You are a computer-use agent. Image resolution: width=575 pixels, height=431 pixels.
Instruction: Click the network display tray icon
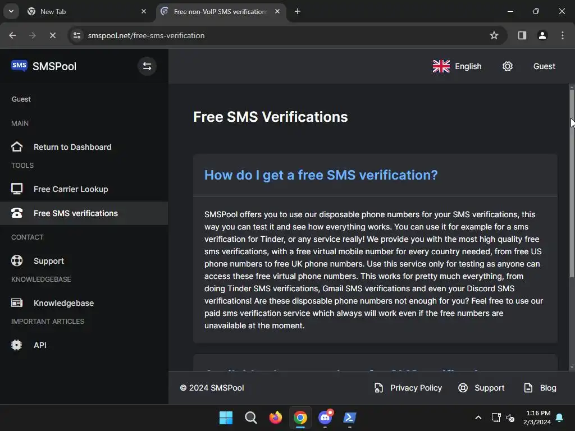click(x=496, y=418)
